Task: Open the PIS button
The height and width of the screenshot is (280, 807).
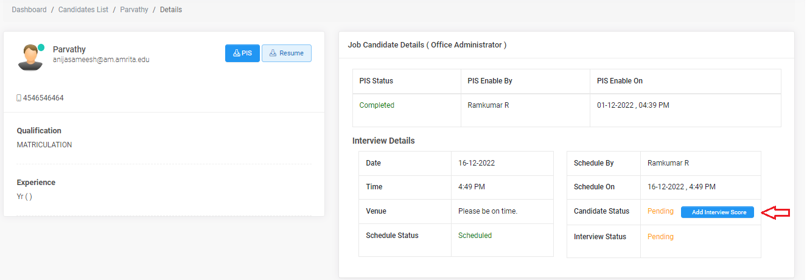Action: point(242,54)
